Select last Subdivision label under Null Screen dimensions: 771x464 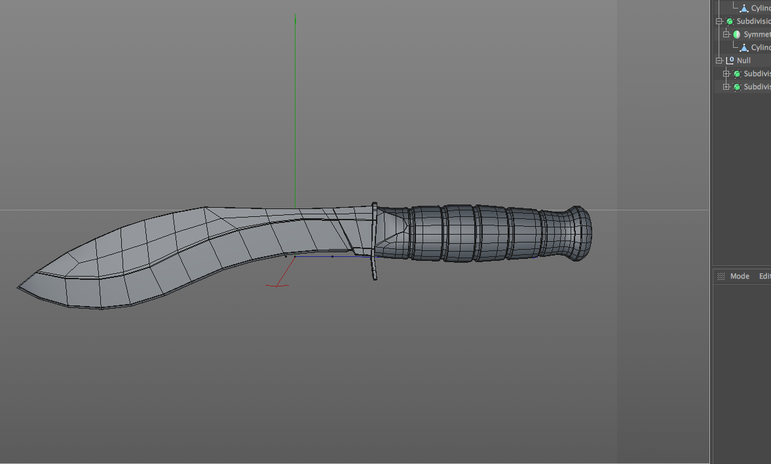[757, 87]
